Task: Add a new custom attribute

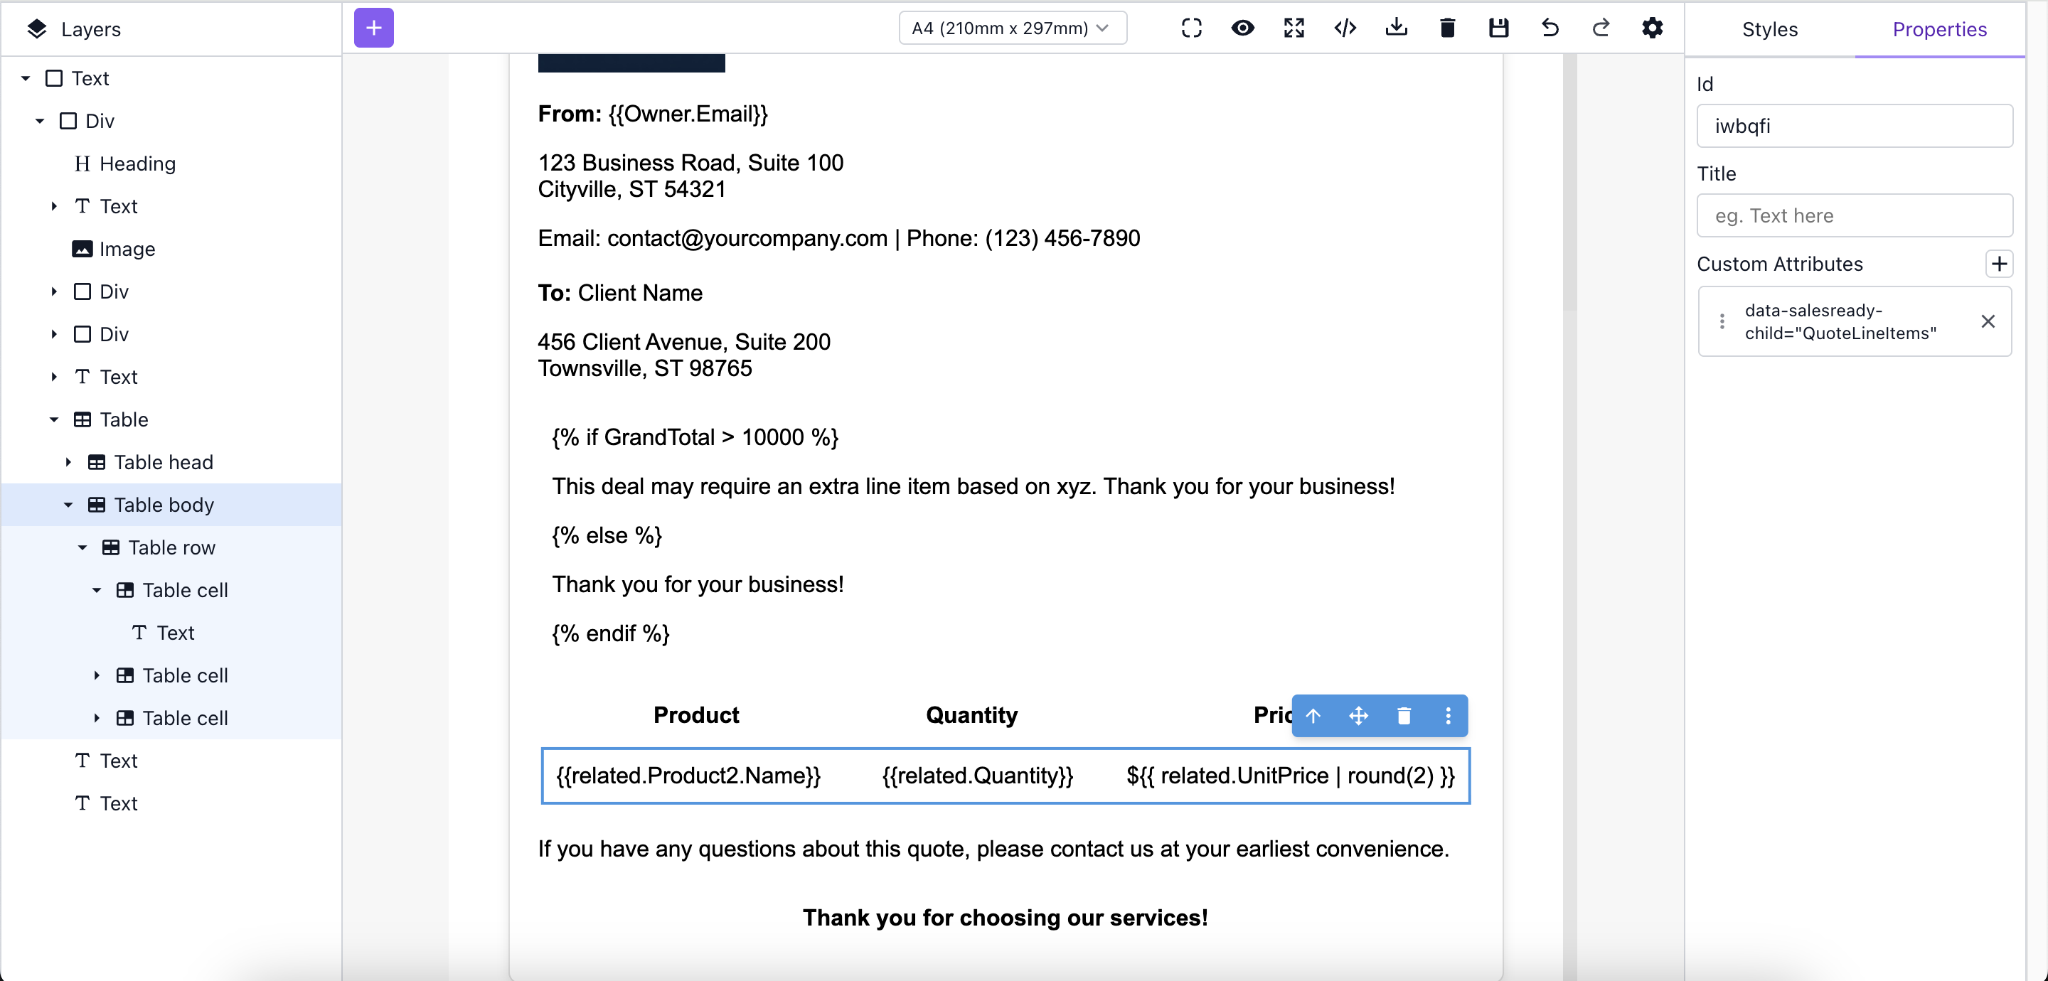Action: point(1999,264)
